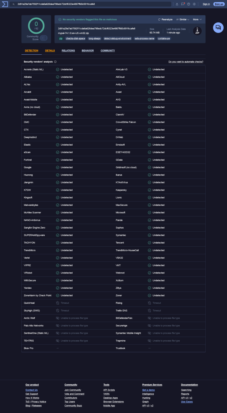Image resolution: width=227 pixels, height=413 pixels.
Task: Open the floating chat bubble button
Action: pos(218,28)
